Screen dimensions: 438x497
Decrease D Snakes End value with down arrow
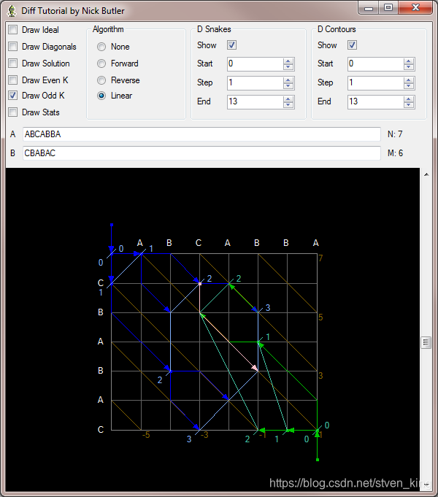[x=288, y=105]
